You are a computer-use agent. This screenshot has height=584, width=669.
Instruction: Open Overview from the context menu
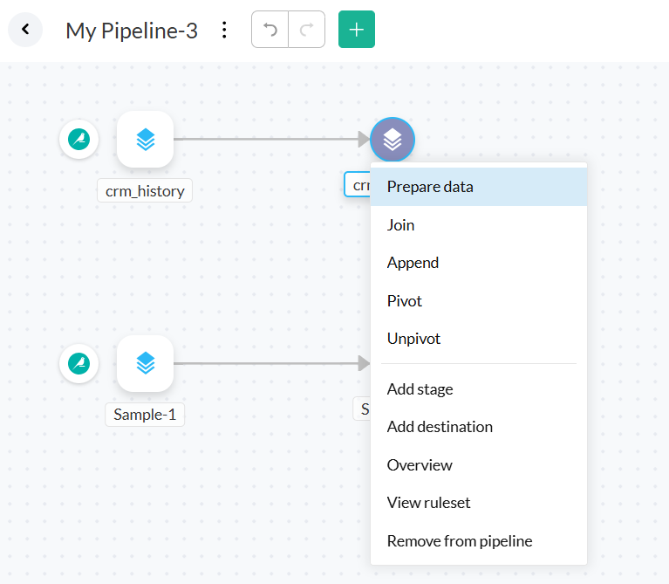pyautogui.click(x=420, y=465)
